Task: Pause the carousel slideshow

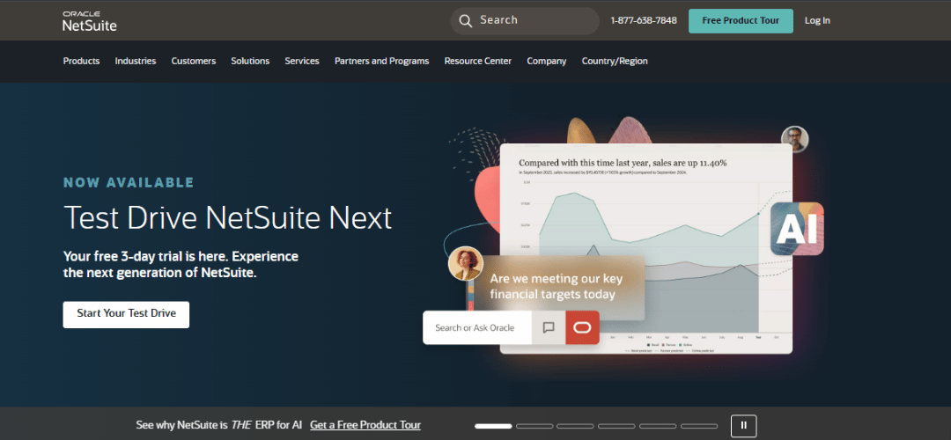Action: coord(743,425)
